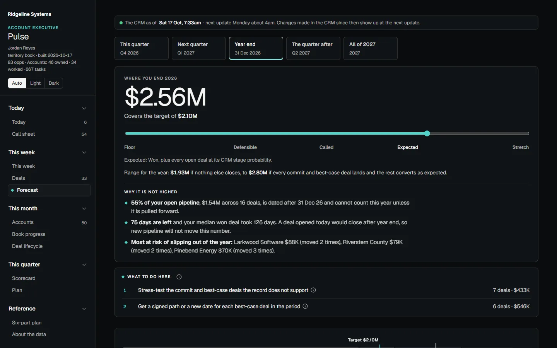Click the CRM as-of timestamp text

pos(180,23)
